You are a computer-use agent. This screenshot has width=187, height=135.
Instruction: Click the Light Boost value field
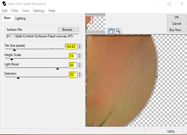73,65
